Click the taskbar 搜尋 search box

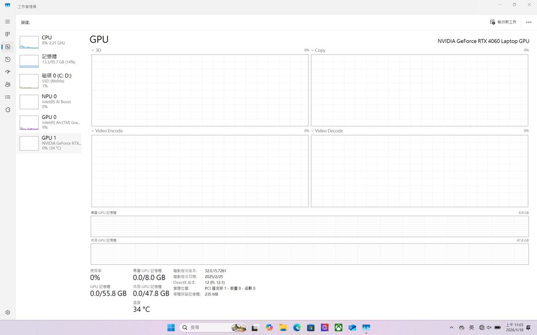214,327
